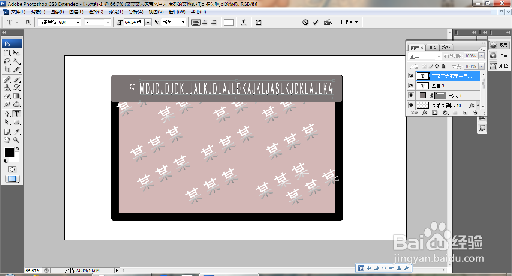512x276 pixels.
Task: Select the Pen tool
Action: click(x=7, y=114)
